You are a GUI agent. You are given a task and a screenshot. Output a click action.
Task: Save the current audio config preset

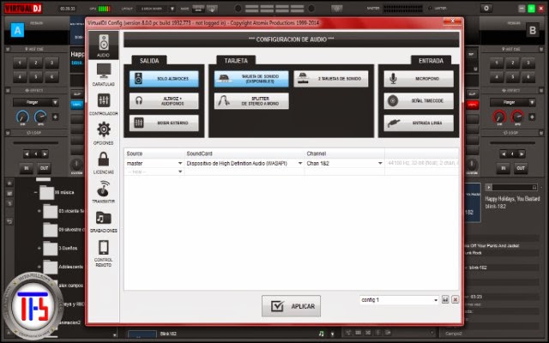click(x=445, y=299)
